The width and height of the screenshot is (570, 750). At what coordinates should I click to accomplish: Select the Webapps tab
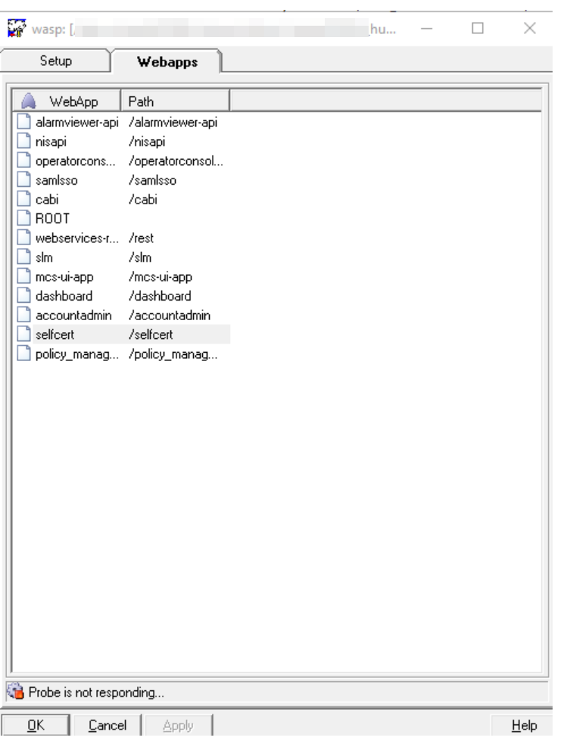[x=167, y=62]
